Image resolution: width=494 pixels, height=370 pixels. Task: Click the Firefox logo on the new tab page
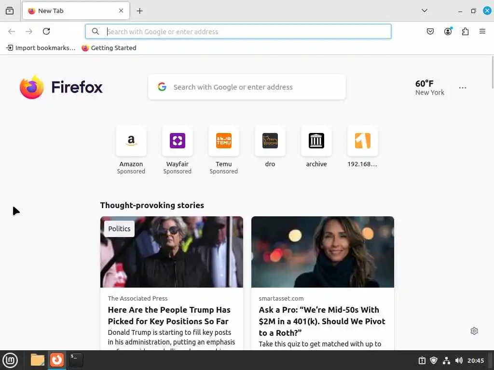pyautogui.click(x=61, y=87)
